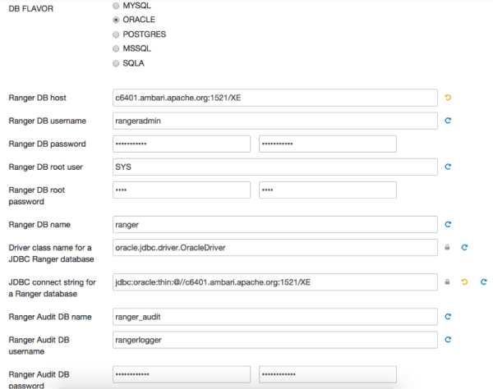Click lock icon for Driver class name field

[x=447, y=247]
